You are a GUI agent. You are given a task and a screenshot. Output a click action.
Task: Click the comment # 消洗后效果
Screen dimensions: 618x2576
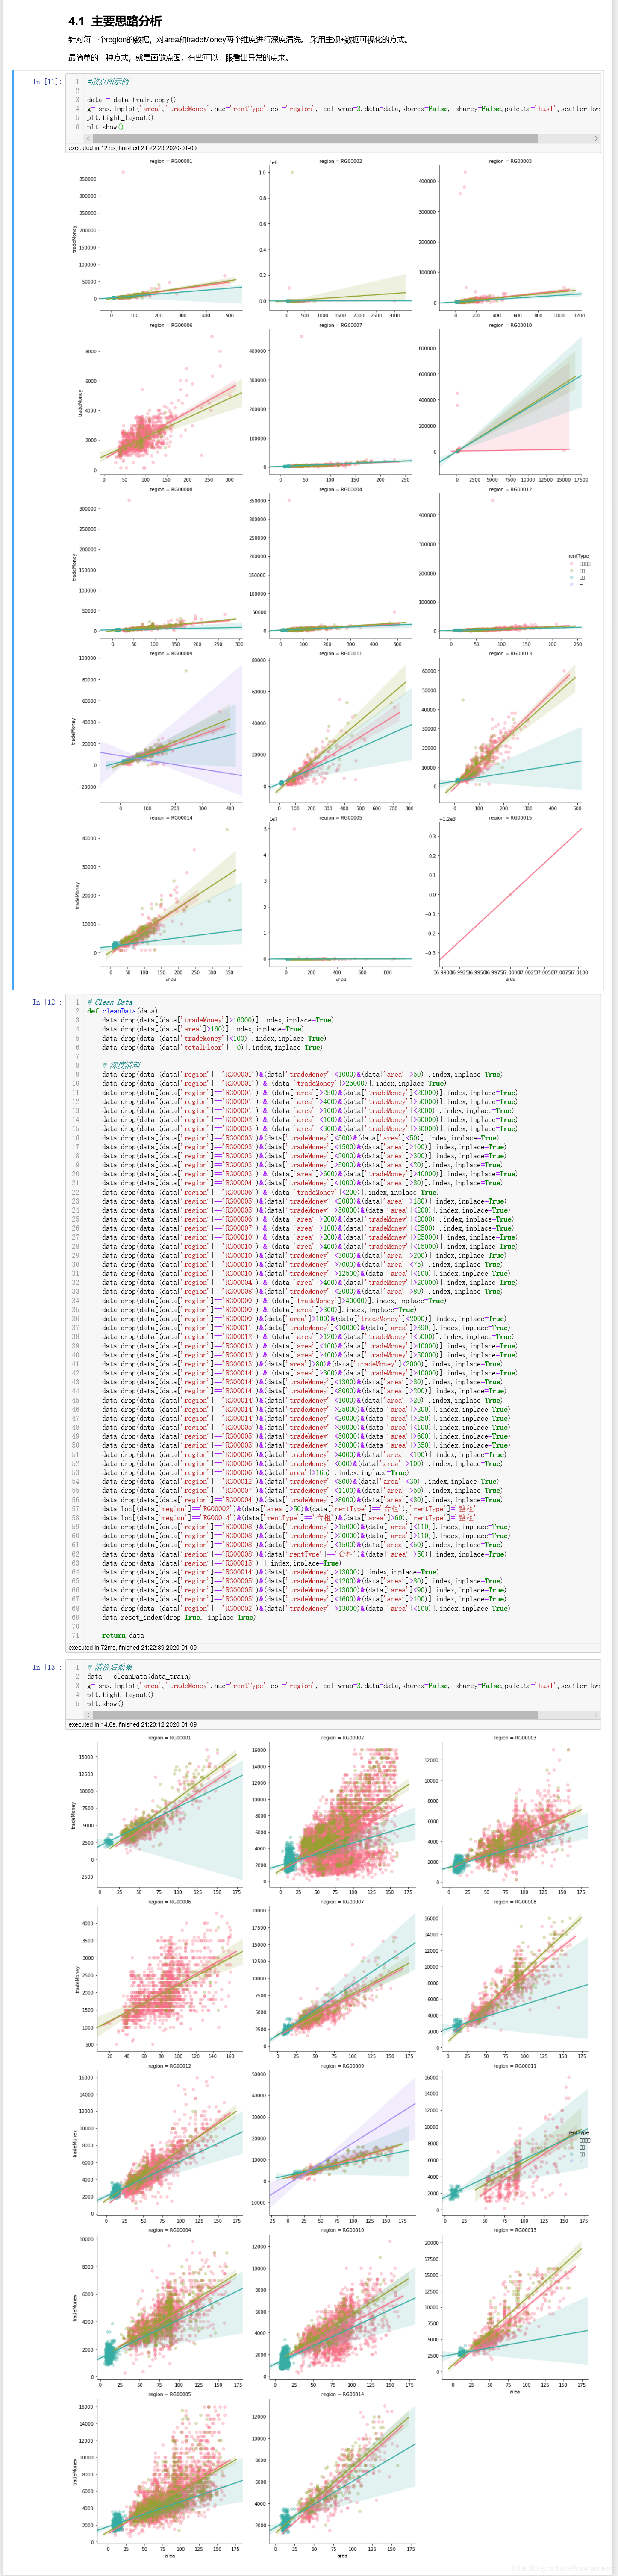[x=109, y=1667]
